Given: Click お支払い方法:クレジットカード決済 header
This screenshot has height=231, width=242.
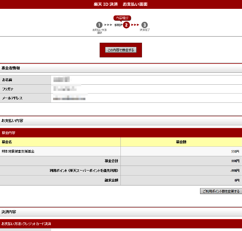Looking at the screenshot, I should coord(121,224).
